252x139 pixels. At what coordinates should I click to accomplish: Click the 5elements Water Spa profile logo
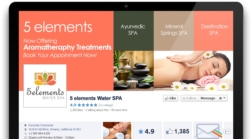tap(45, 86)
